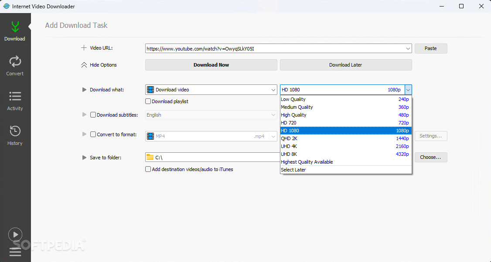Click the plus icon beside Video URL
This screenshot has width=491, height=262.
(84, 48)
